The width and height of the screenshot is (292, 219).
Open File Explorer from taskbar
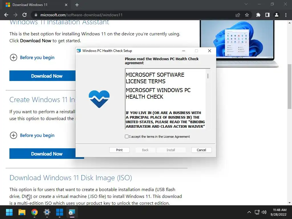(x=22, y=212)
